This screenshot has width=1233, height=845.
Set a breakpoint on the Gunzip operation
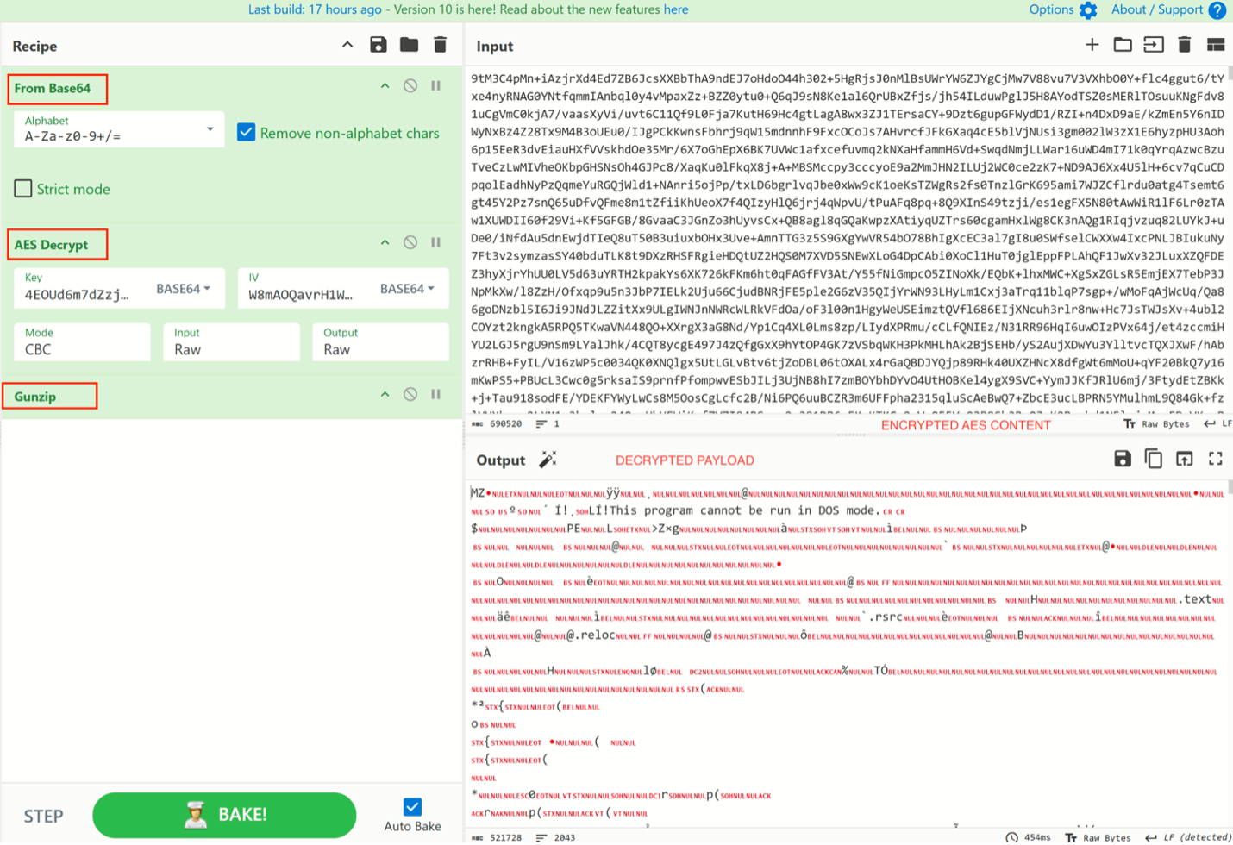435,395
